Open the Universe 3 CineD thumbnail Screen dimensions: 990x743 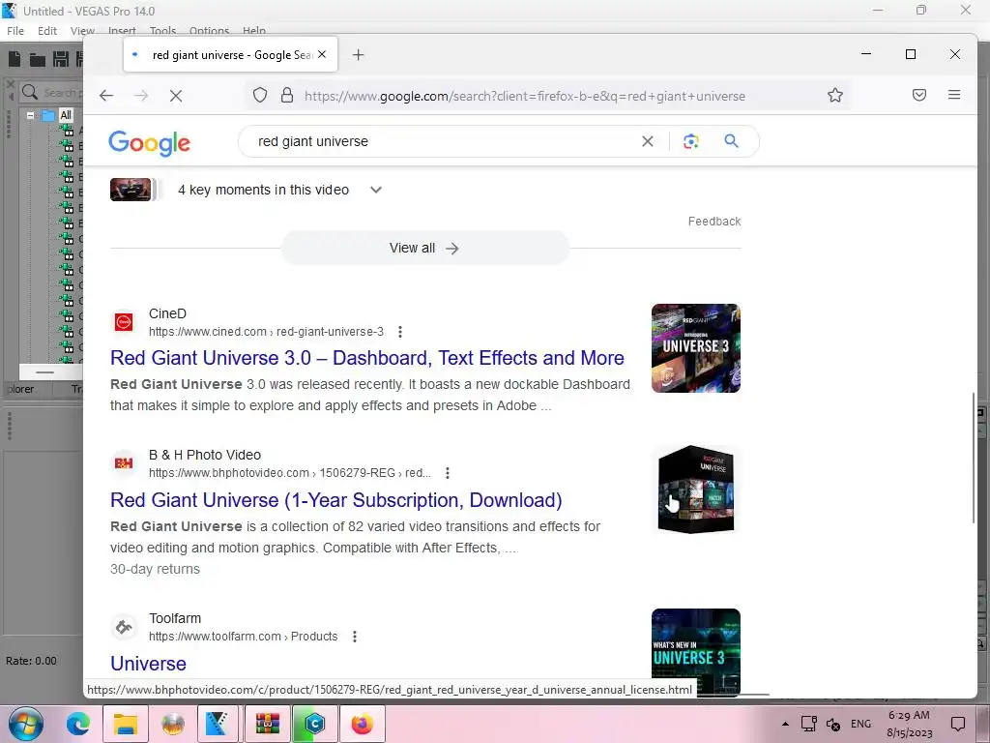(696, 348)
